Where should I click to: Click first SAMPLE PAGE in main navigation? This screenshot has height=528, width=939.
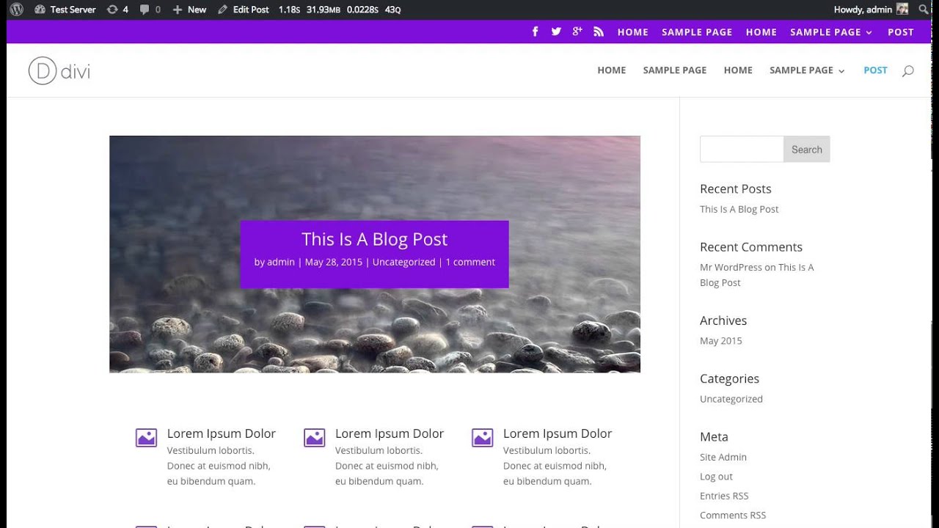(675, 70)
